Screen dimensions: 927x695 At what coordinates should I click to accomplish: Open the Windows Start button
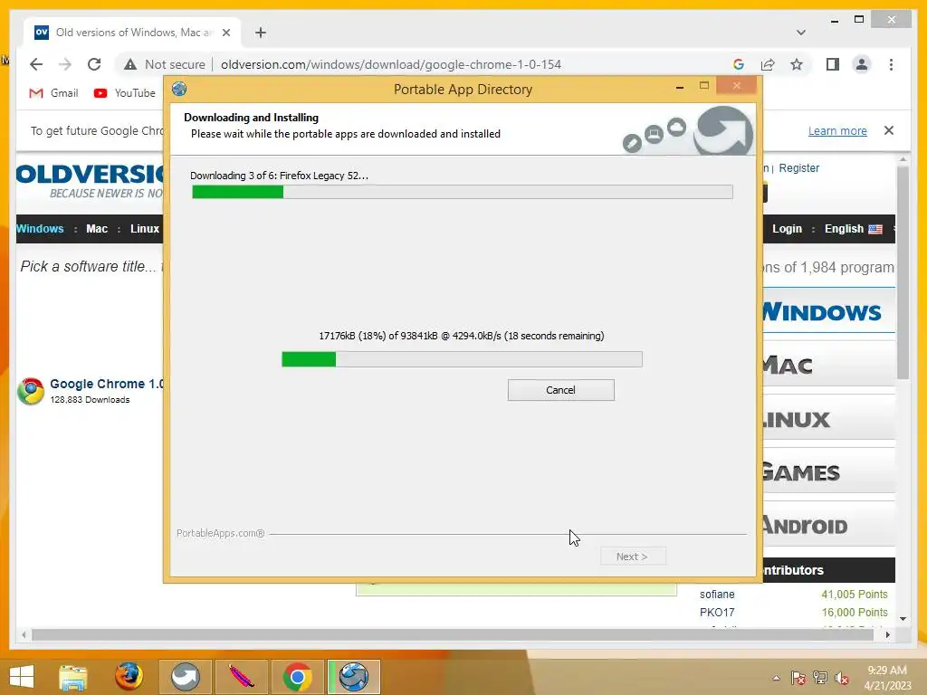click(x=22, y=677)
